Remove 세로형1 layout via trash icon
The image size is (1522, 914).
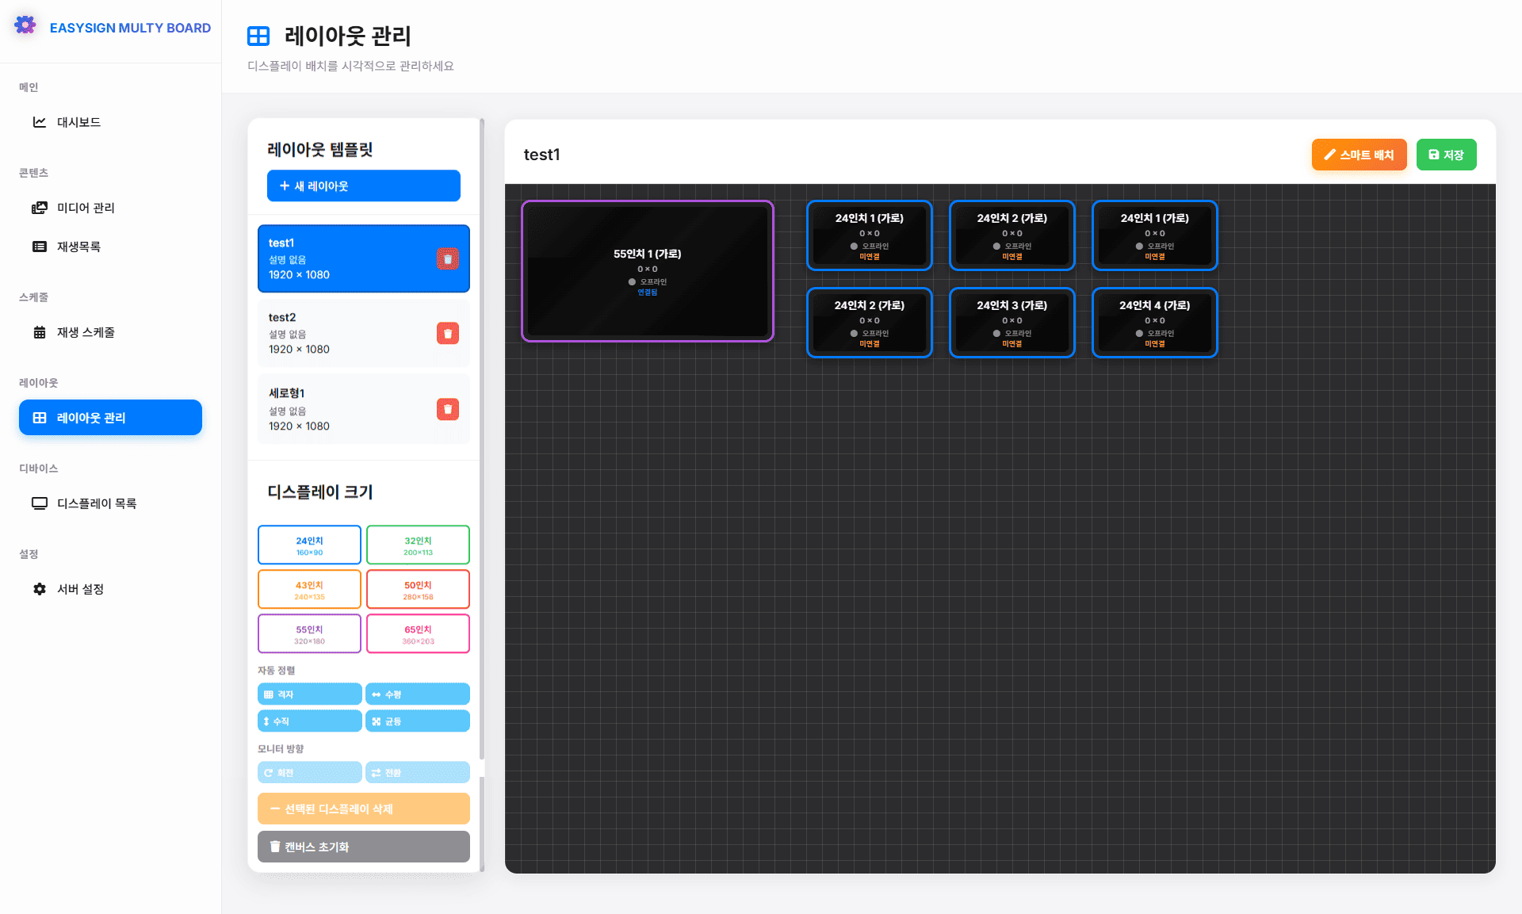tap(447, 410)
